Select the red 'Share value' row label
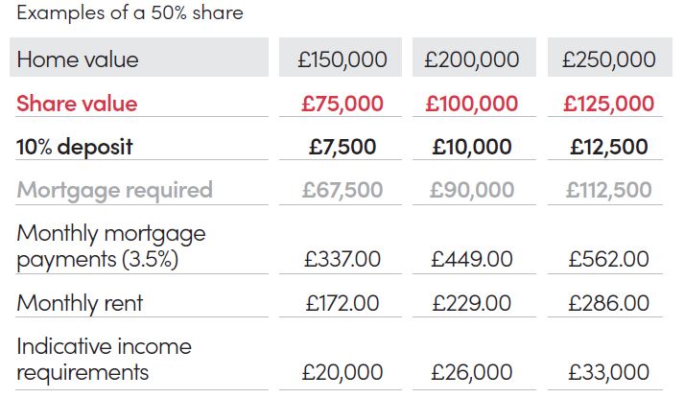684x398 pixels. (x=78, y=104)
